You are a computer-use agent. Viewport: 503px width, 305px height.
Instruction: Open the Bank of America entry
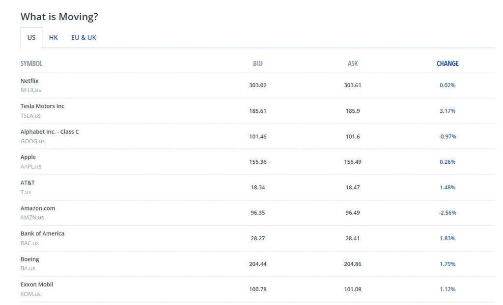42,234
